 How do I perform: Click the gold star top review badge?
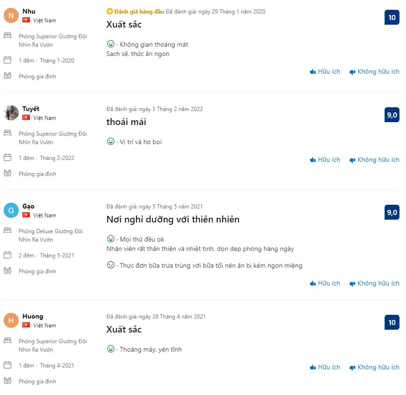tap(110, 12)
